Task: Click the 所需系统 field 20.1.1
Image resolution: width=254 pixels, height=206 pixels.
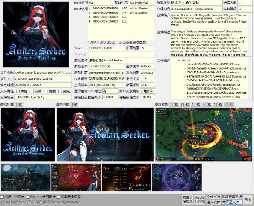Action: 147,85
